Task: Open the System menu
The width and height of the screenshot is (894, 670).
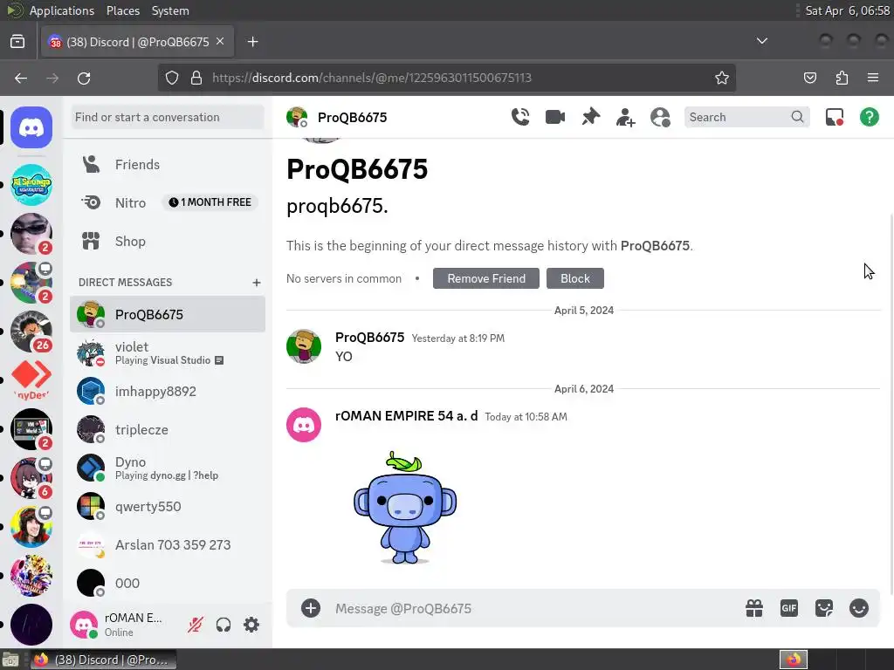Action: point(170,10)
